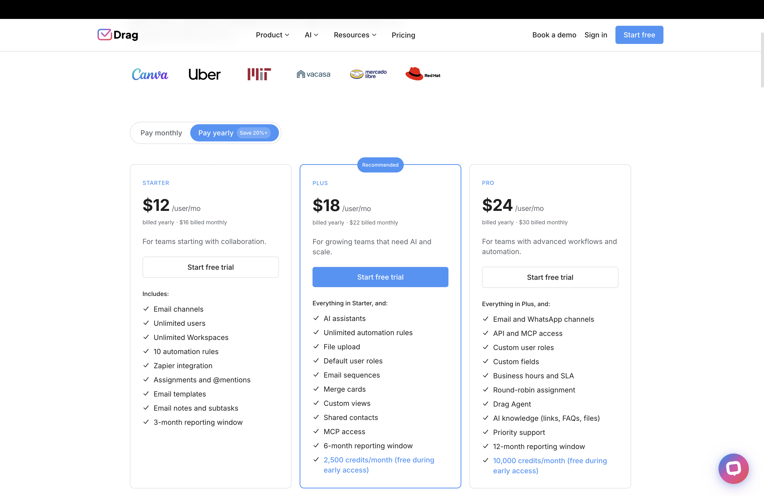Click 'Unlimited Workspaces' feature text
This screenshot has width=764, height=496.
coord(191,337)
